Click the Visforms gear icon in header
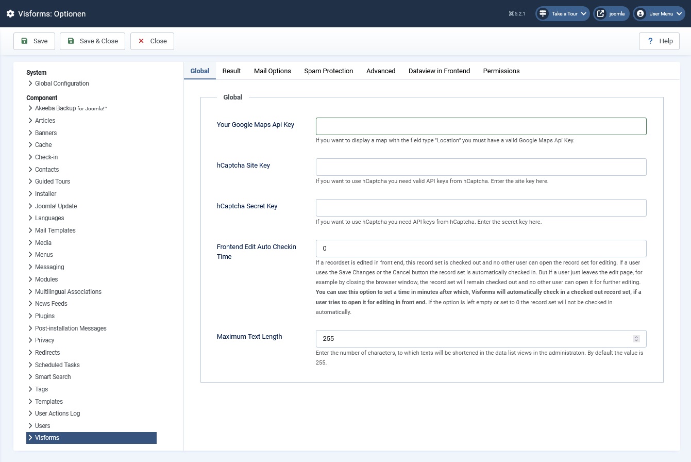This screenshot has height=462, width=691. [10, 14]
